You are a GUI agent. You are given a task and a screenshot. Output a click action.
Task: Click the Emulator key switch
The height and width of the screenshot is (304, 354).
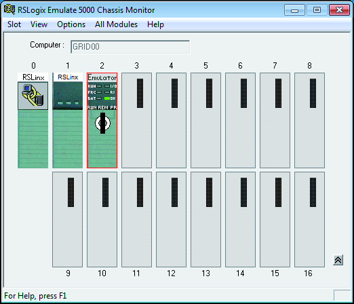pyautogui.click(x=102, y=123)
